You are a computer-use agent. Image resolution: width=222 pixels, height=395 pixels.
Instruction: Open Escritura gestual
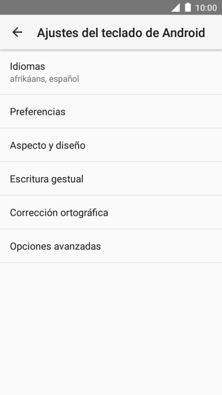[111, 179]
